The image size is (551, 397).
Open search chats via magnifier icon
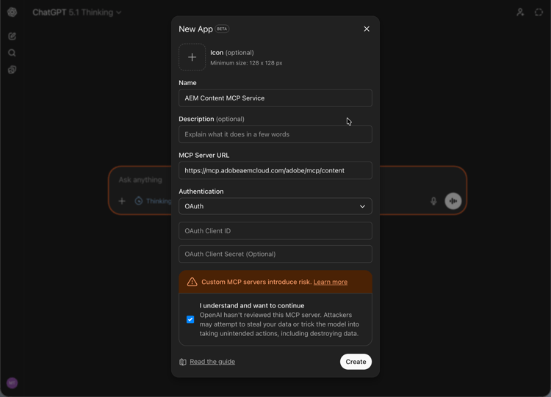point(12,53)
